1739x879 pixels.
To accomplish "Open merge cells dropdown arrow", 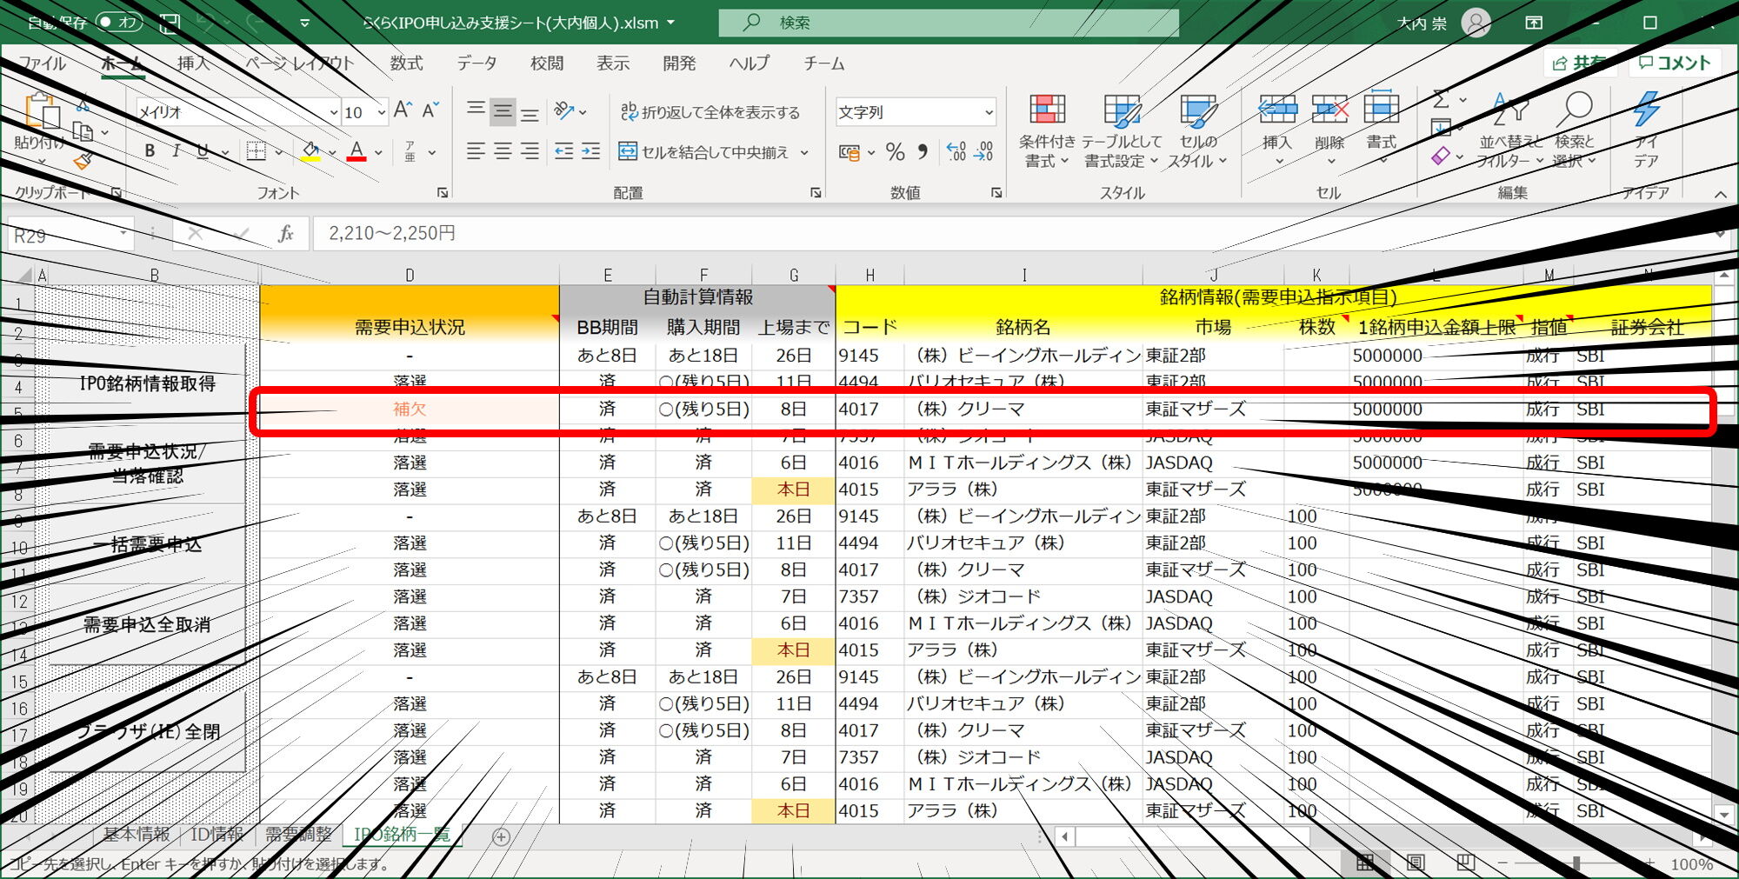I will [x=804, y=152].
